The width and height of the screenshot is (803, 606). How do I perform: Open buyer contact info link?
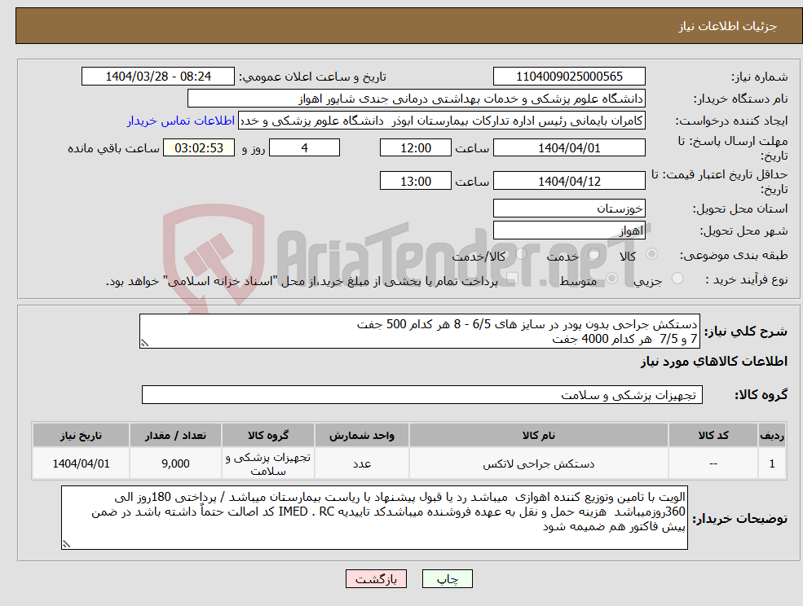pos(181,121)
